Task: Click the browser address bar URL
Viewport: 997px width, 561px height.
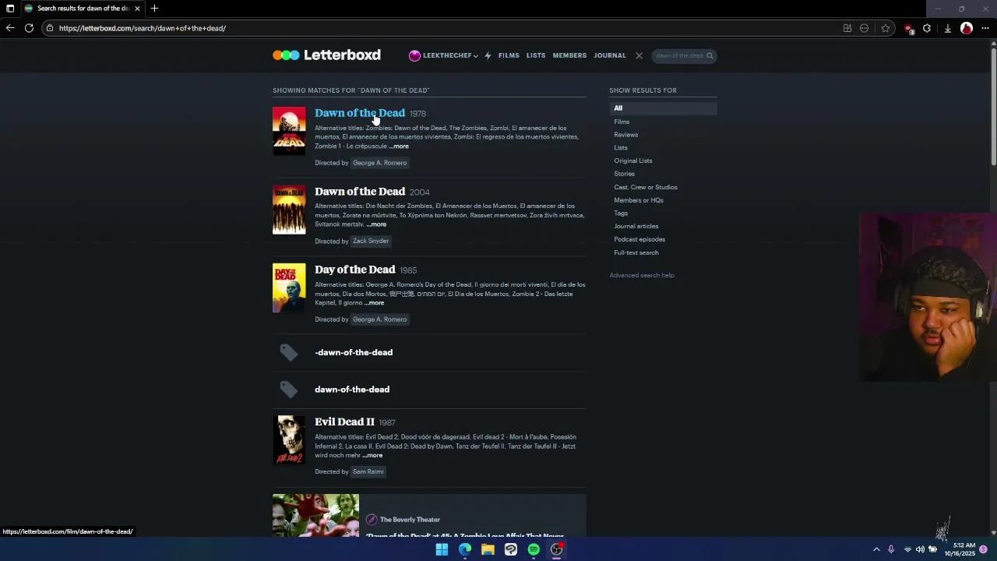Action: (143, 28)
